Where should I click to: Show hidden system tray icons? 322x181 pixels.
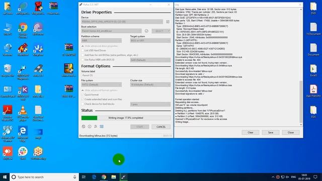pos(273,177)
